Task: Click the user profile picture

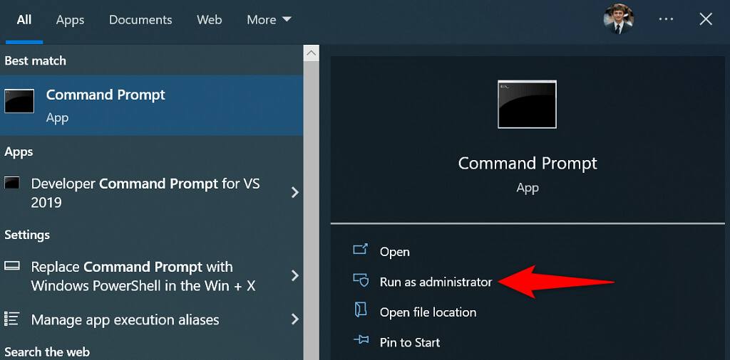Action: (618, 19)
